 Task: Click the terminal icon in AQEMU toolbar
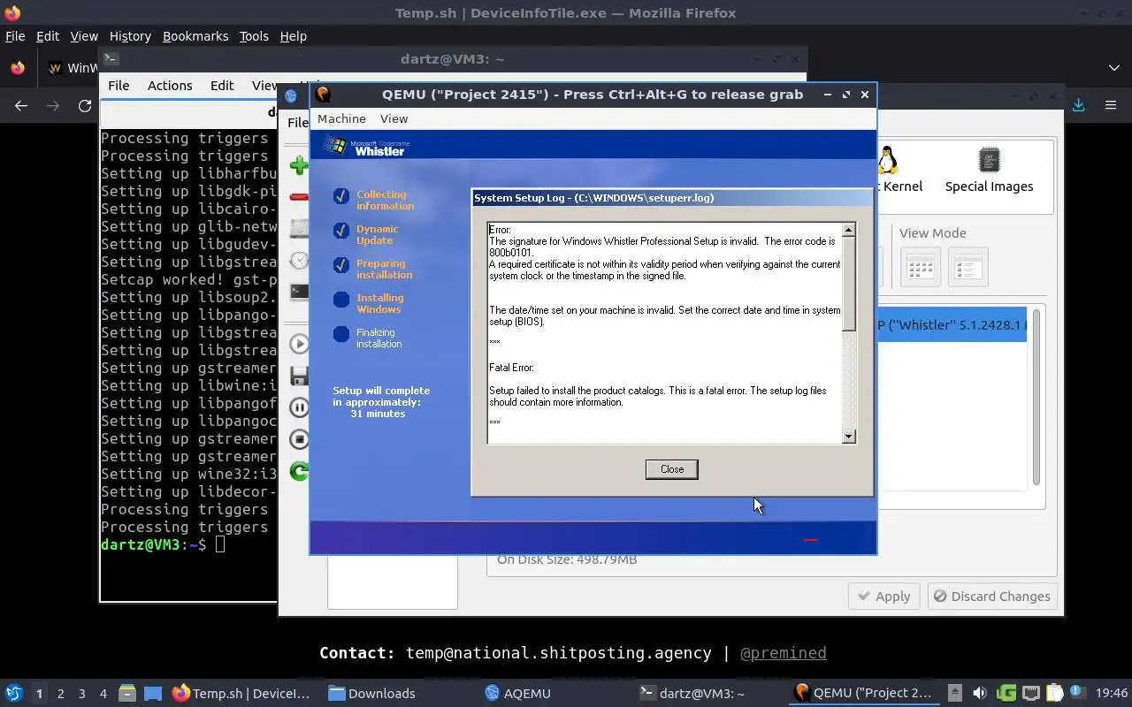pos(299,292)
